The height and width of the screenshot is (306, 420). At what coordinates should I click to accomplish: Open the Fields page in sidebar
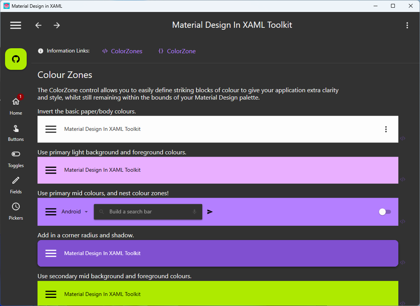(16, 185)
